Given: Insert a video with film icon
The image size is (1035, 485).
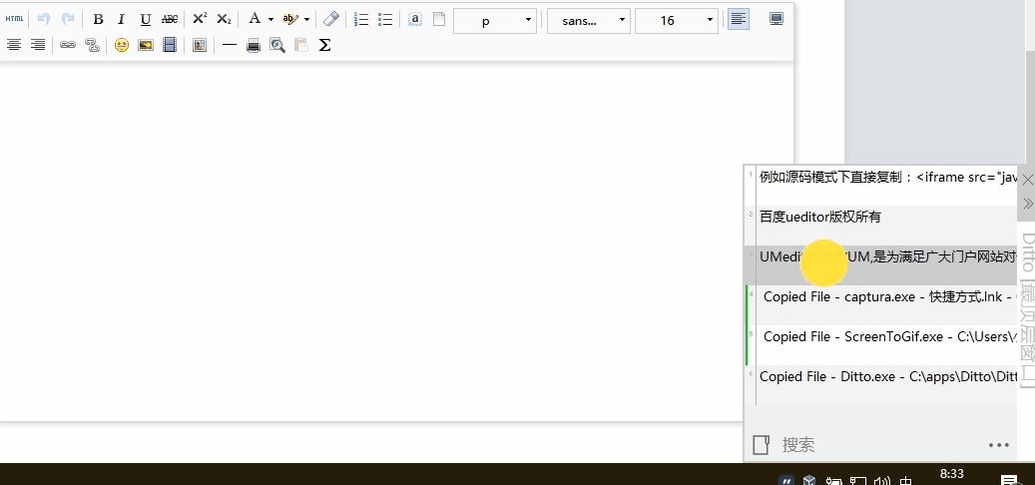Looking at the screenshot, I should [x=169, y=45].
